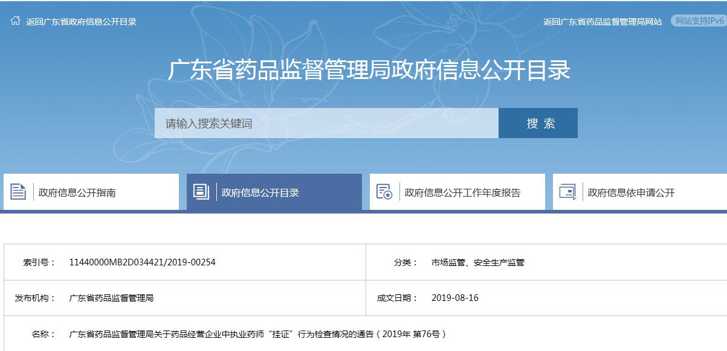This screenshot has height=351, width=727.
Task: Click index number 11440000MB2D034421/2019-00254
Action: pyautogui.click(x=142, y=262)
